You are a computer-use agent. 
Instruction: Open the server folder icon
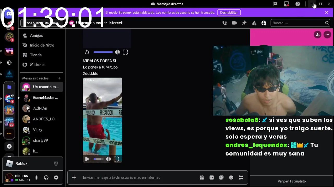point(9,87)
